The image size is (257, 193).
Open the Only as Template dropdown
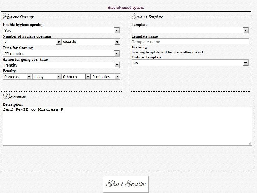tap(190, 63)
